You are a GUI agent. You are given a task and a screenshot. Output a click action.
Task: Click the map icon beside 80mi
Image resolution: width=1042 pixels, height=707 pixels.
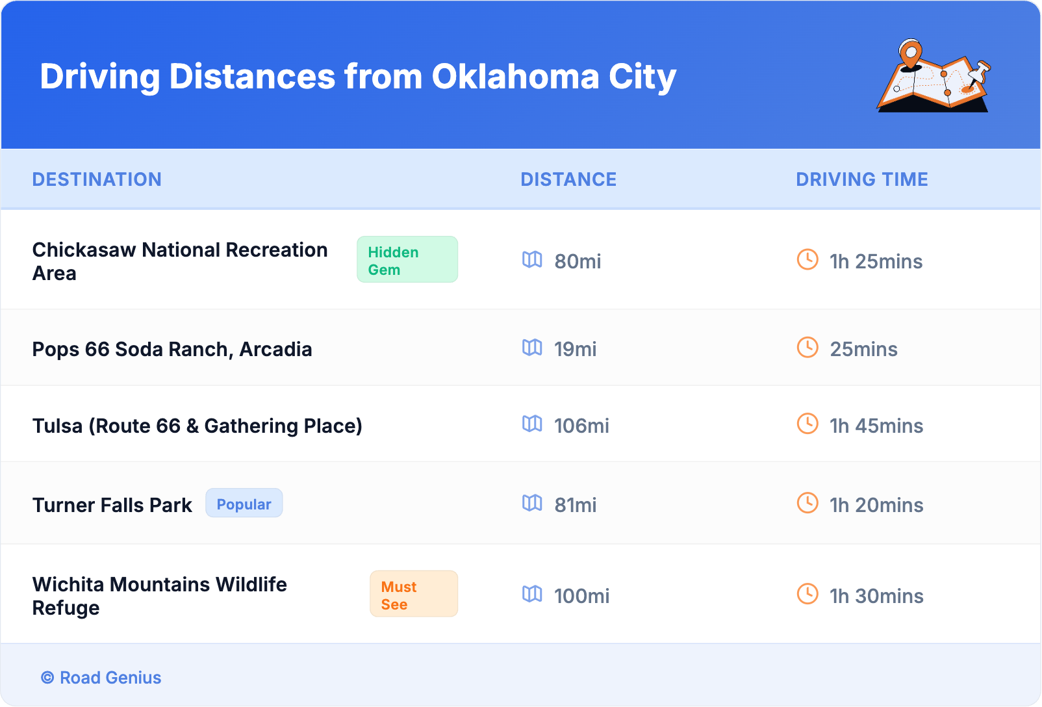(532, 260)
